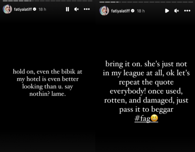The image size is (195, 152).
Task: Open more options on right story
Action: pyautogui.click(x=187, y=11)
